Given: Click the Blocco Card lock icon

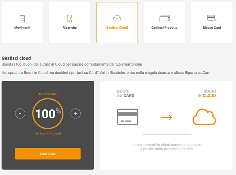Looking at the screenshot, I should (212, 19).
